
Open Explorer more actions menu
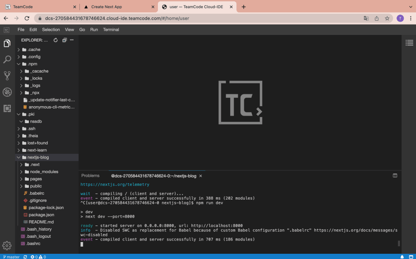point(72,40)
